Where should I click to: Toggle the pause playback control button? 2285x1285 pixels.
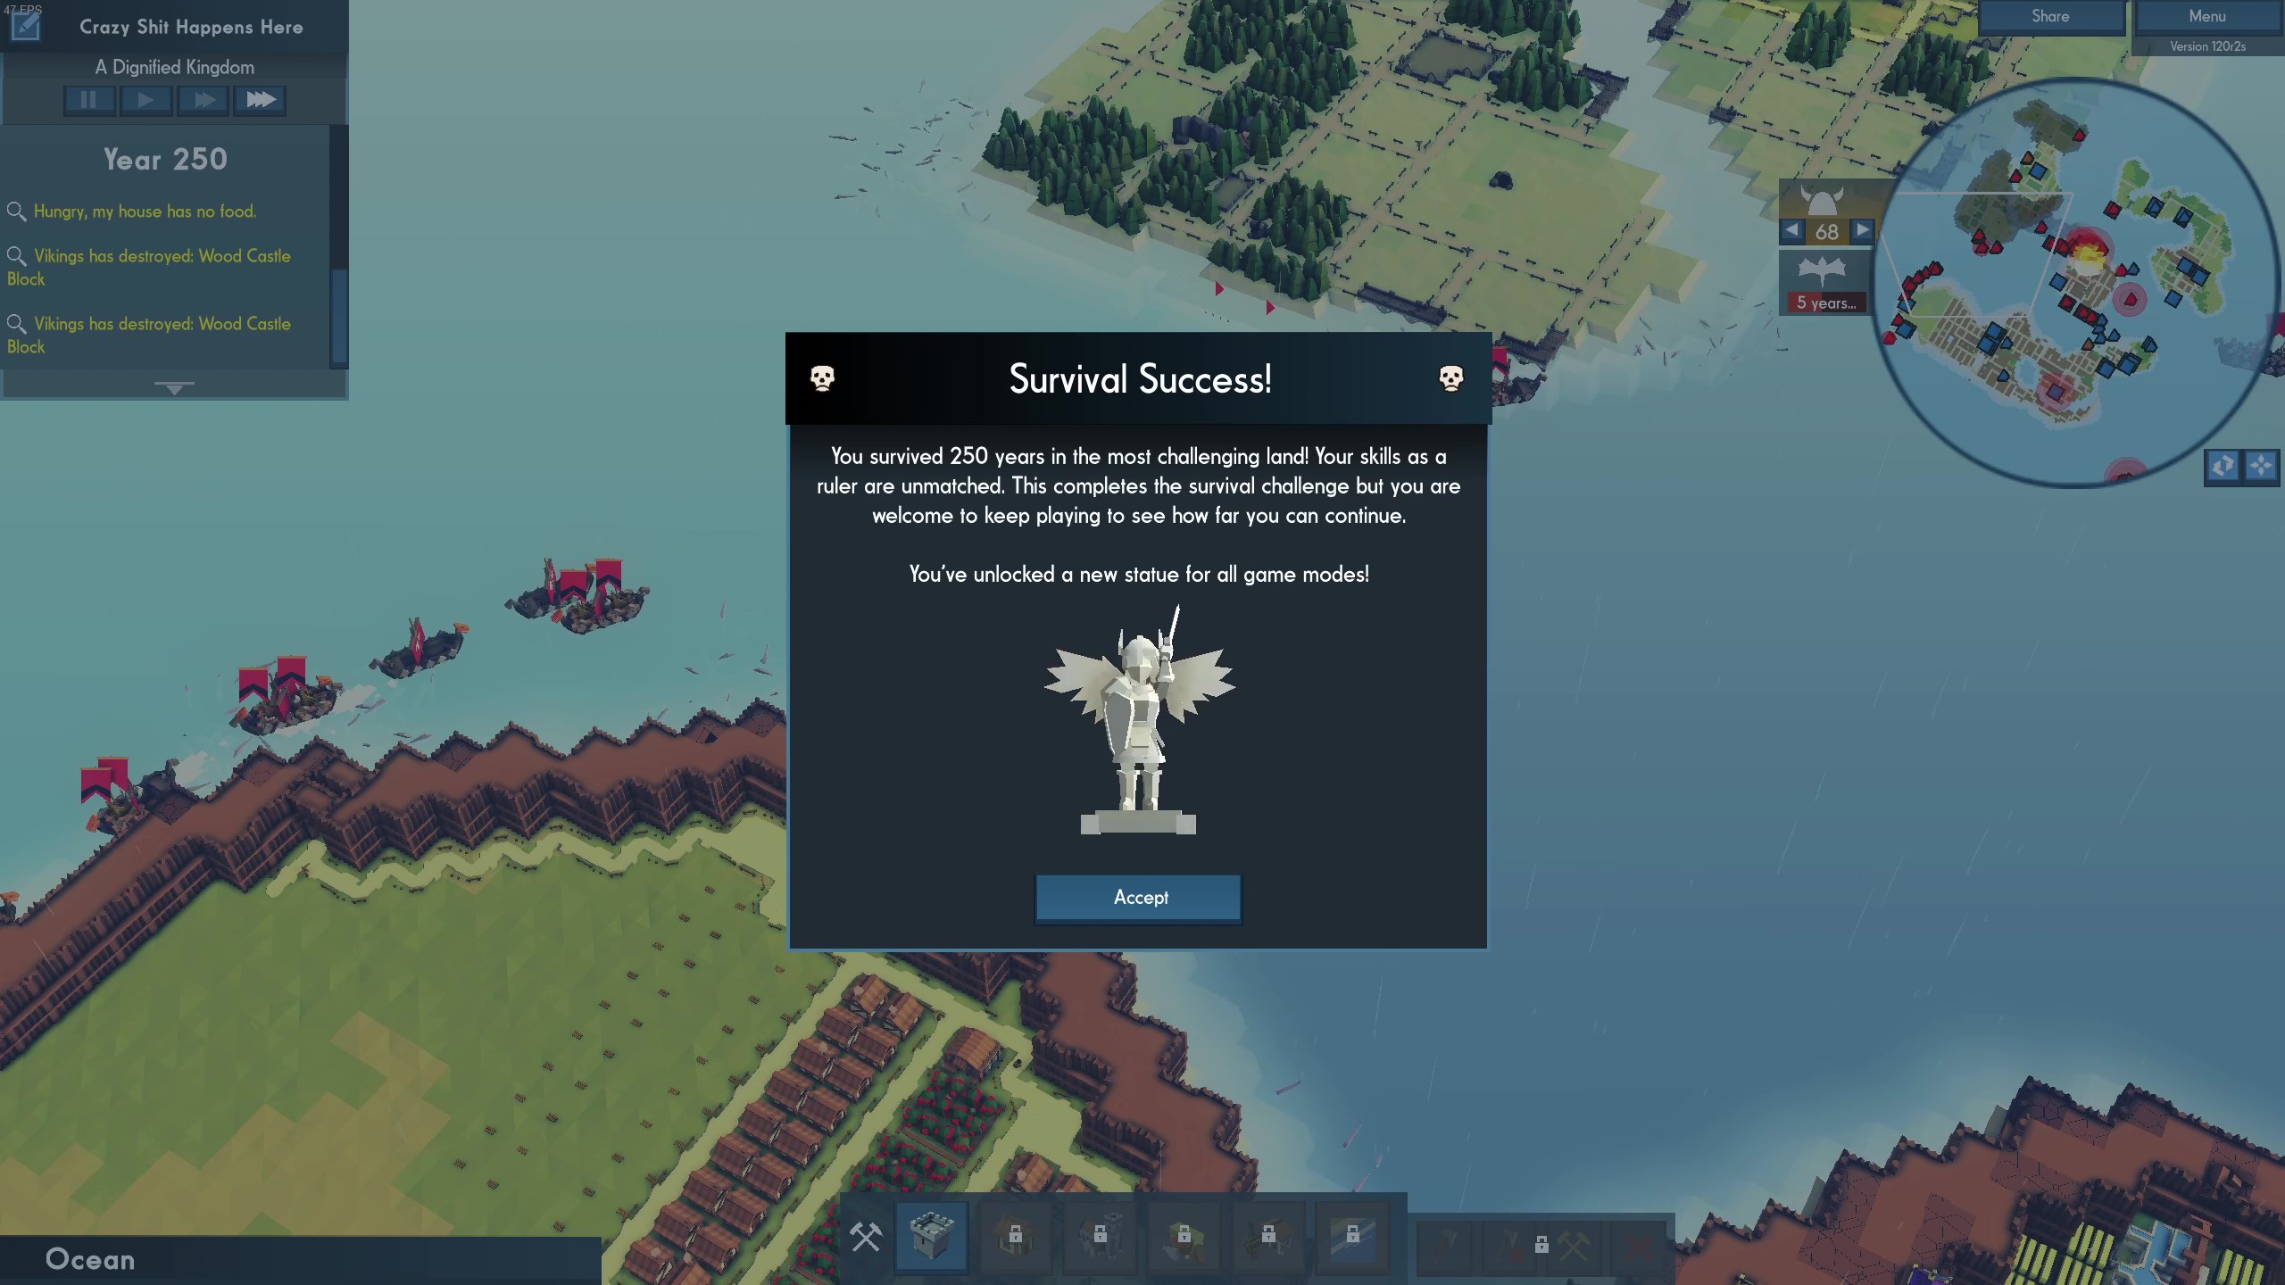pyautogui.click(x=87, y=99)
